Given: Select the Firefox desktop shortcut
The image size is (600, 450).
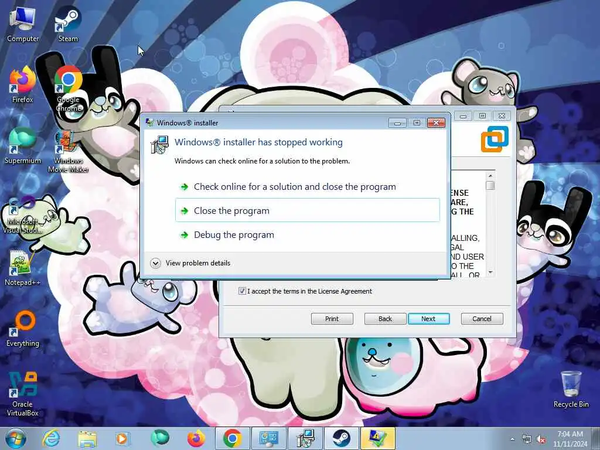Looking at the screenshot, I should 23,85.
